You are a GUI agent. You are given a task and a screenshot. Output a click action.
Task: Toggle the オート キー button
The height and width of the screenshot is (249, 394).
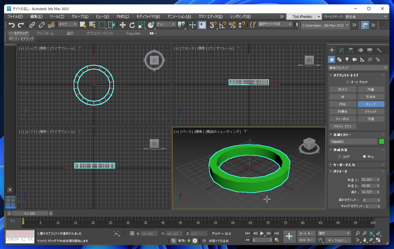point(306,233)
